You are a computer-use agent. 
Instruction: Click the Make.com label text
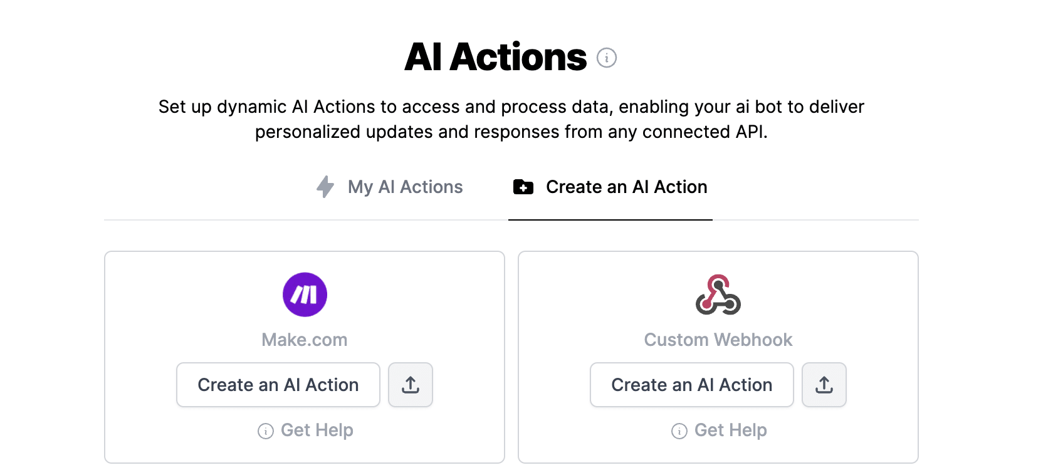(305, 340)
